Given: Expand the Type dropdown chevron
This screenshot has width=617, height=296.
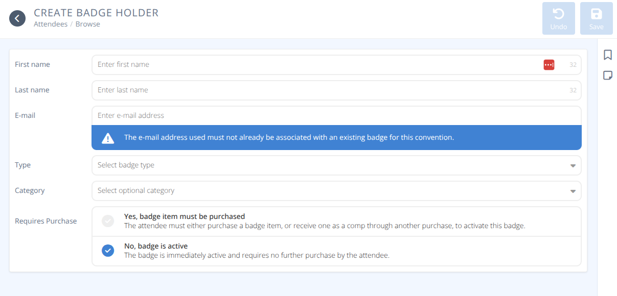Looking at the screenshot, I should coord(574,165).
